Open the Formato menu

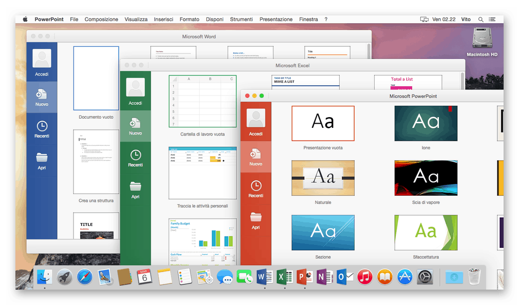point(189,20)
